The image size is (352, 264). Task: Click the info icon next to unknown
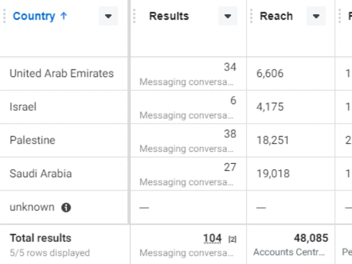click(x=66, y=207)
